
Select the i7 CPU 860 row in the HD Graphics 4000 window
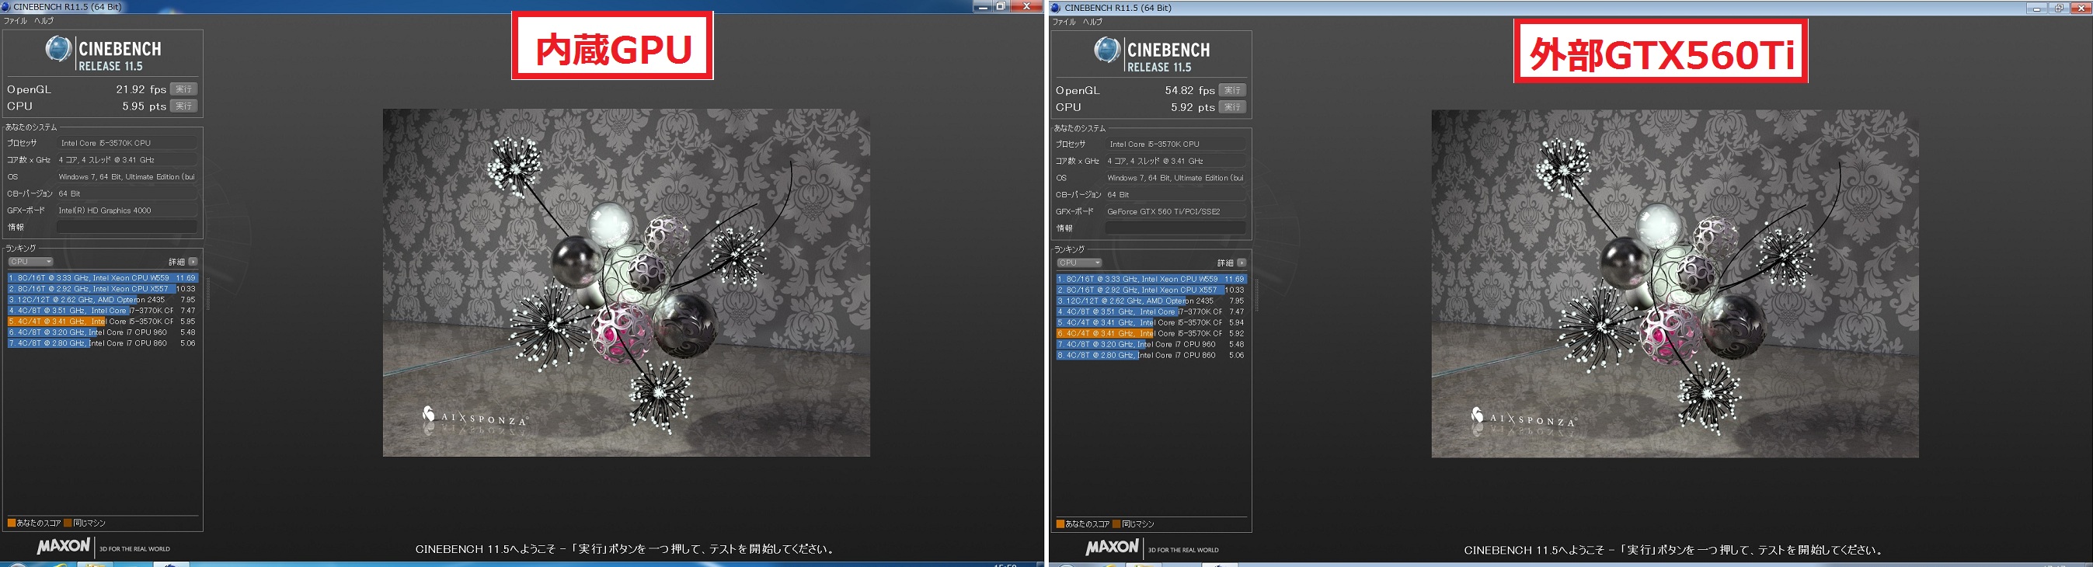coord(103,343)
